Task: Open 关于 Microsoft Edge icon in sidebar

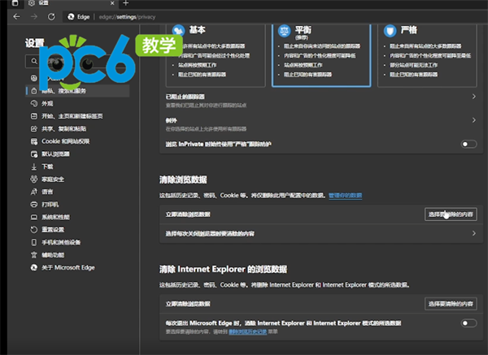Action: tap(33, 266)
